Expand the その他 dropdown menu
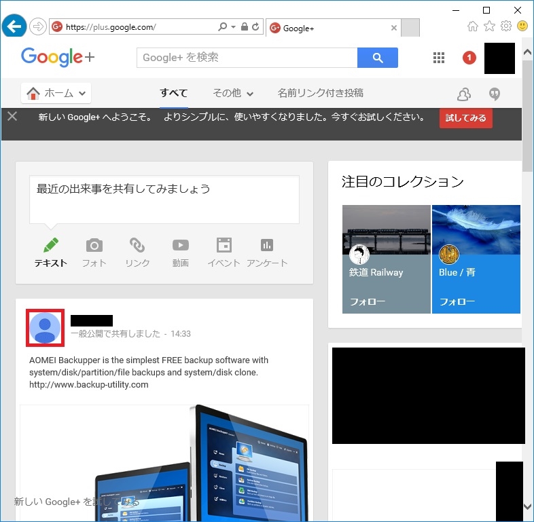 click(233, 93)
